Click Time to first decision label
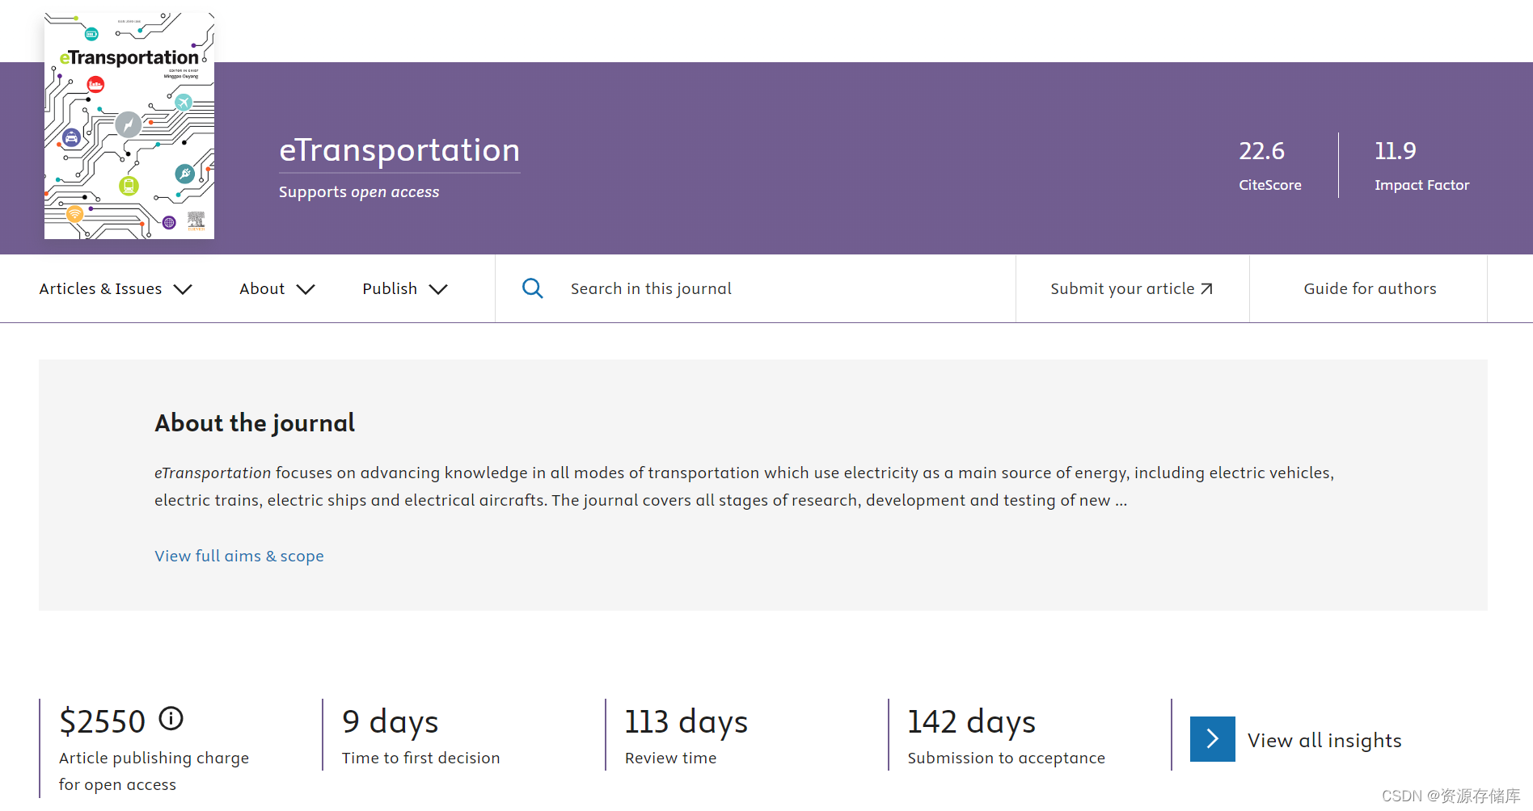The height and width of the screenshot is (811, 1533). click(420, 758)
